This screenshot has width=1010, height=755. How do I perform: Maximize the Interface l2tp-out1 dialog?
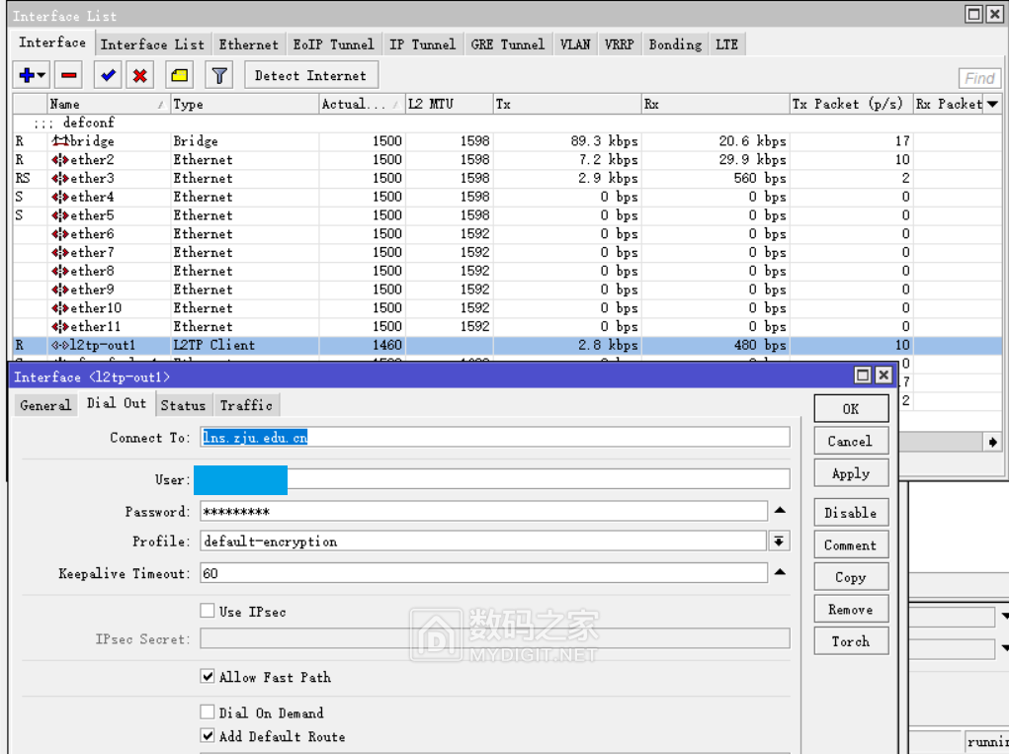[863, 375]
